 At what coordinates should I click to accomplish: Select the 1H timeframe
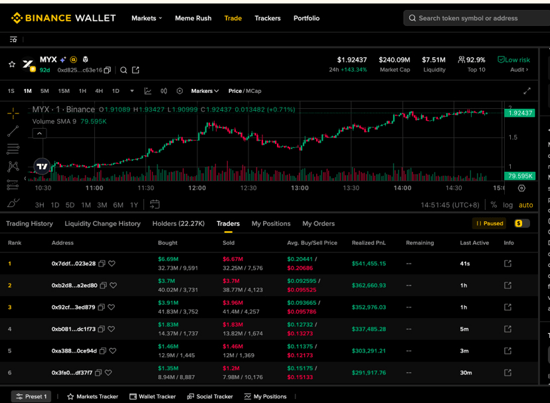point(82,91)
